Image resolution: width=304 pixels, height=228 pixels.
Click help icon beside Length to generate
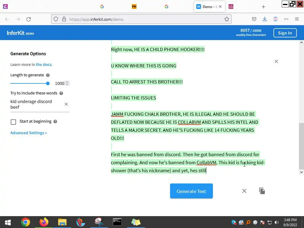click(48, 75)
